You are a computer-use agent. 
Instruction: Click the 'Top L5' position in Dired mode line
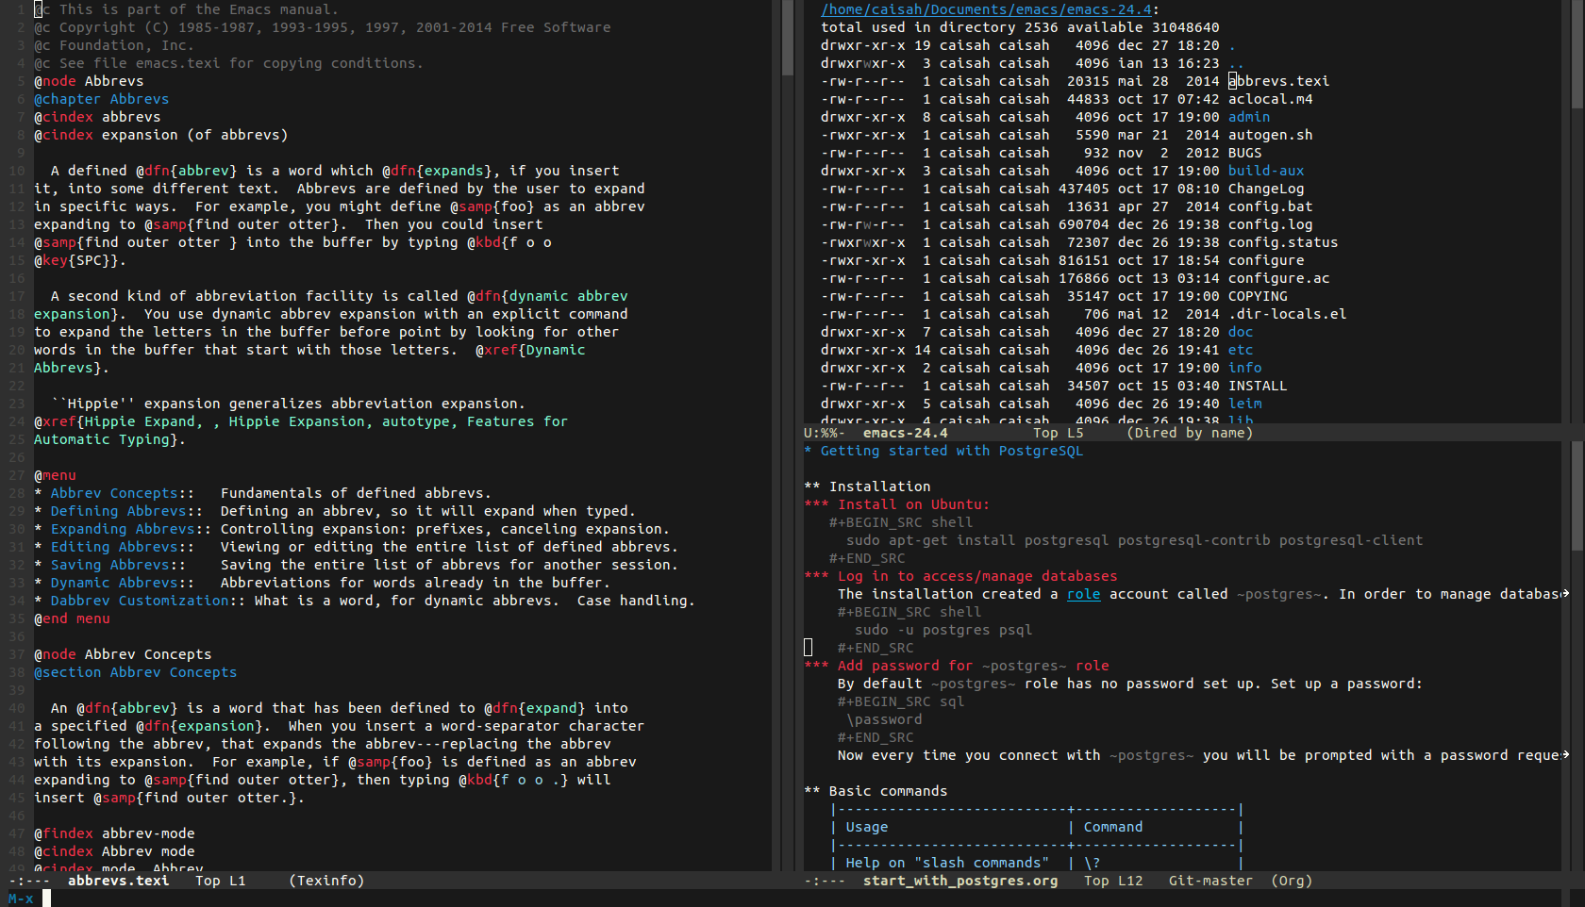click(1059, 433)
